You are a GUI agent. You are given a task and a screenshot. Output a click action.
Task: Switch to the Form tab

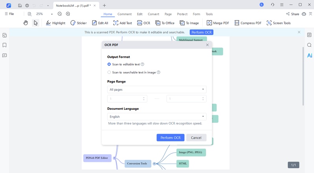(x=196, y=14)
